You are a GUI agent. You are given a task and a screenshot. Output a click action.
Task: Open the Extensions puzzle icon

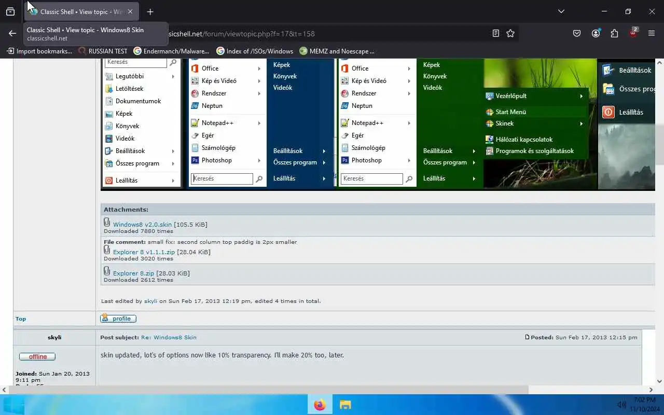[614, 33]
